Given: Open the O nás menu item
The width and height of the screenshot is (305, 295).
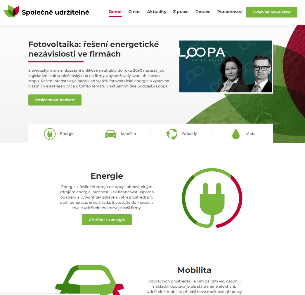Looking at the screenshot, I should 134,12.
